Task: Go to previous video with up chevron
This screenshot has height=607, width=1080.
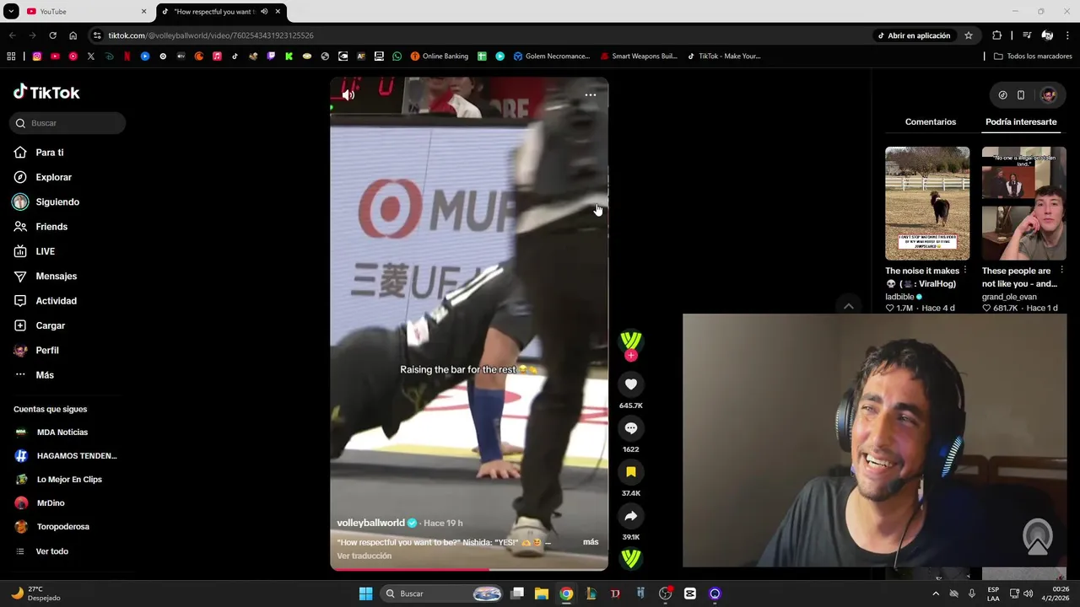Action: tap(849, 307)
